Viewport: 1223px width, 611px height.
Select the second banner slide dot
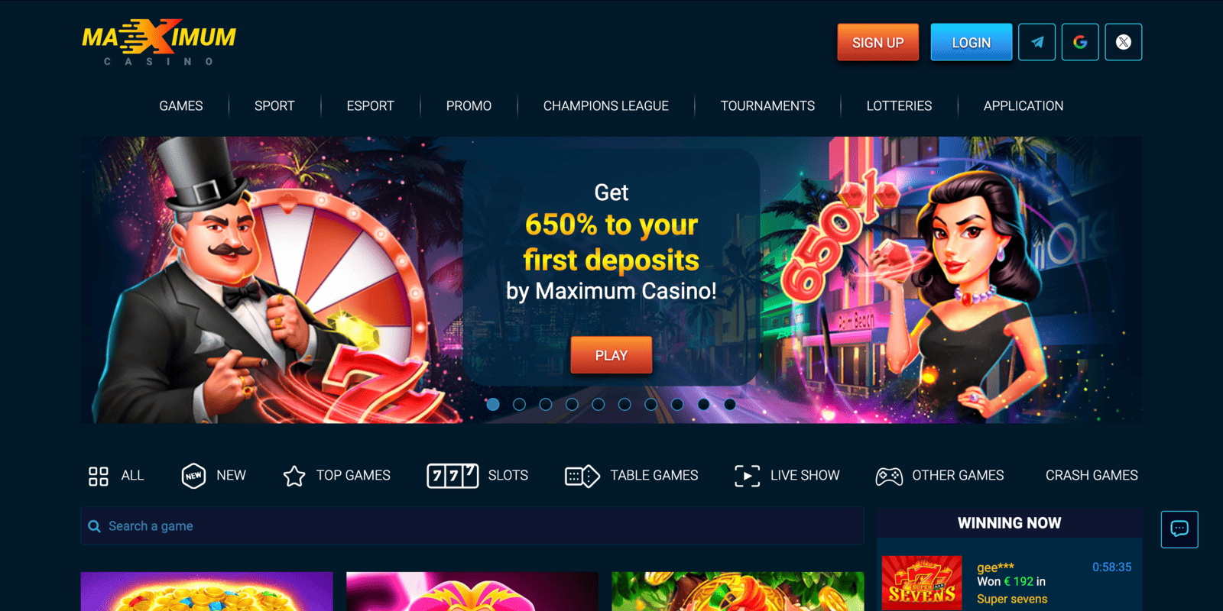(519, 404)
